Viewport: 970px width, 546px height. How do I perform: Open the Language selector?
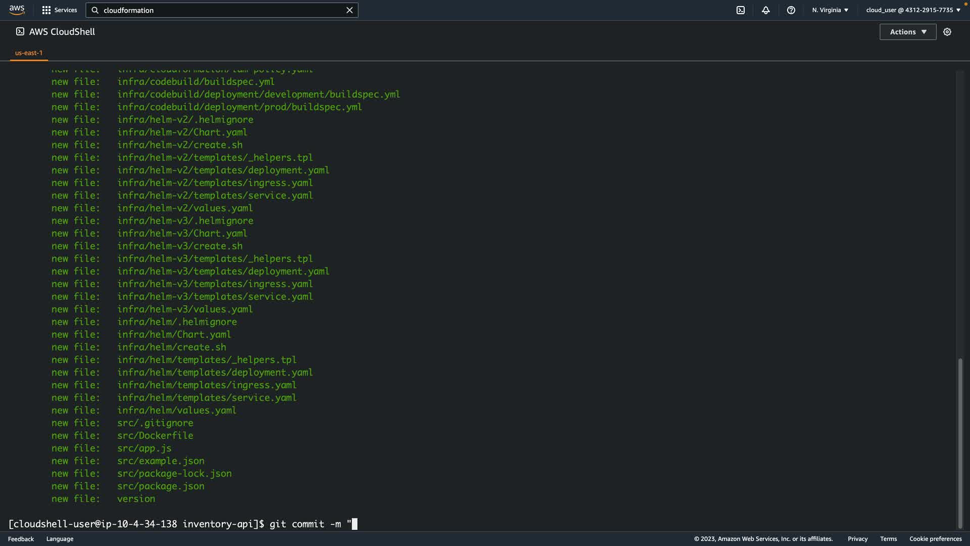point(60,539)
